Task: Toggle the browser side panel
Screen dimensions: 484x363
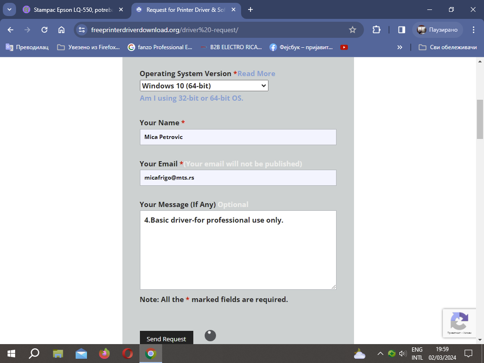Action: [401, 30]
